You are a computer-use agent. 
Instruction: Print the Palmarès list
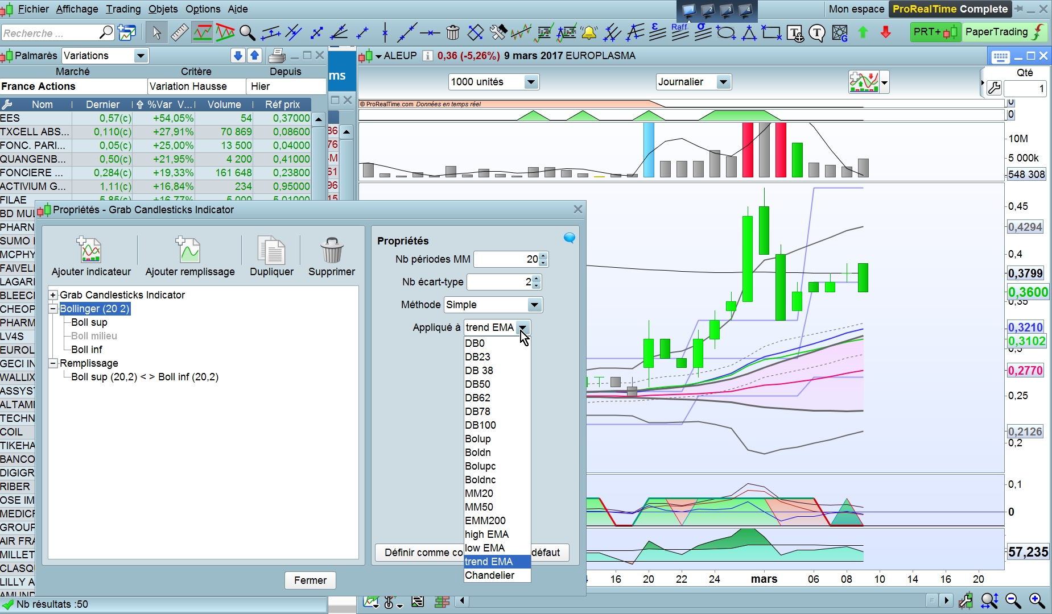pyautogui.click(x=277, y=55)
